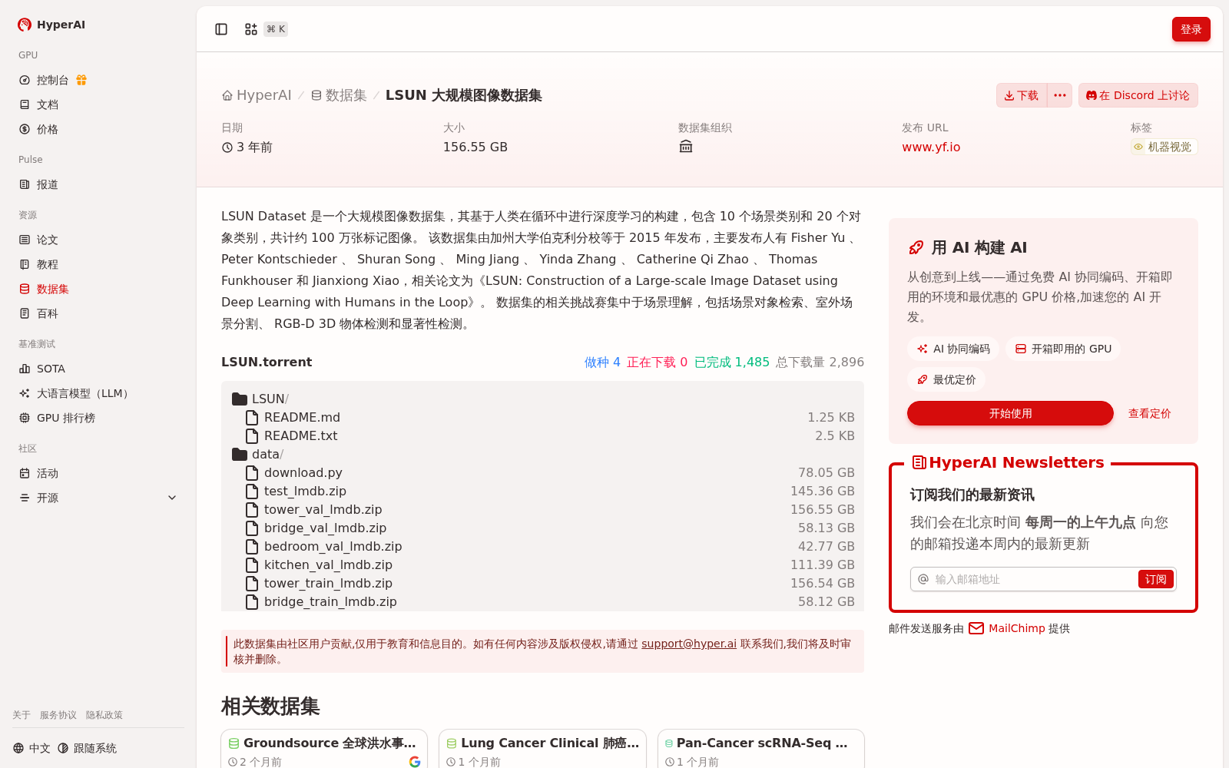
Task: Click the 最优定价 chip
Action: pyautogui.click(x=946, y=379)
